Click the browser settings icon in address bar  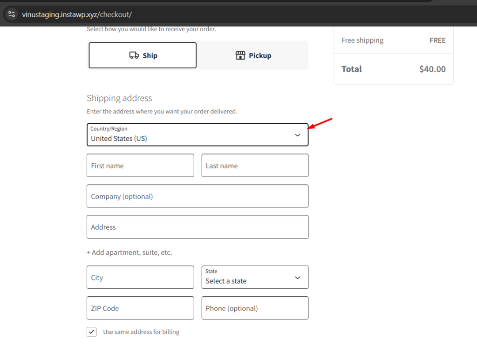point(11,14)
